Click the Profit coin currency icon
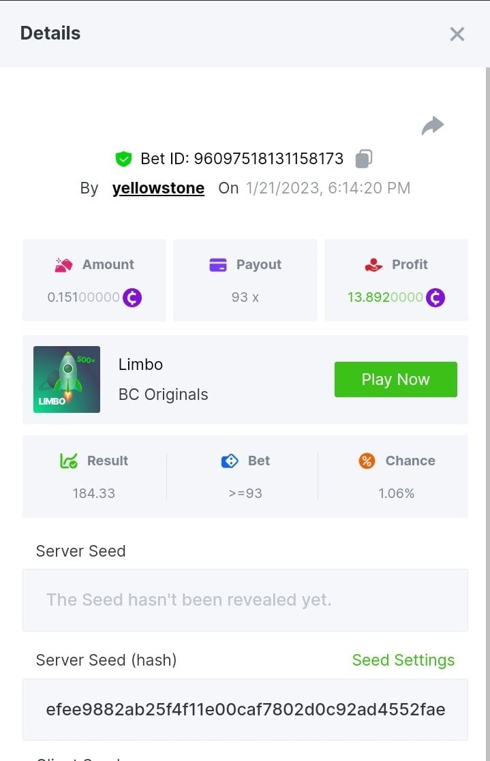The height and width of the screenshot is (761, 490). 435,298
